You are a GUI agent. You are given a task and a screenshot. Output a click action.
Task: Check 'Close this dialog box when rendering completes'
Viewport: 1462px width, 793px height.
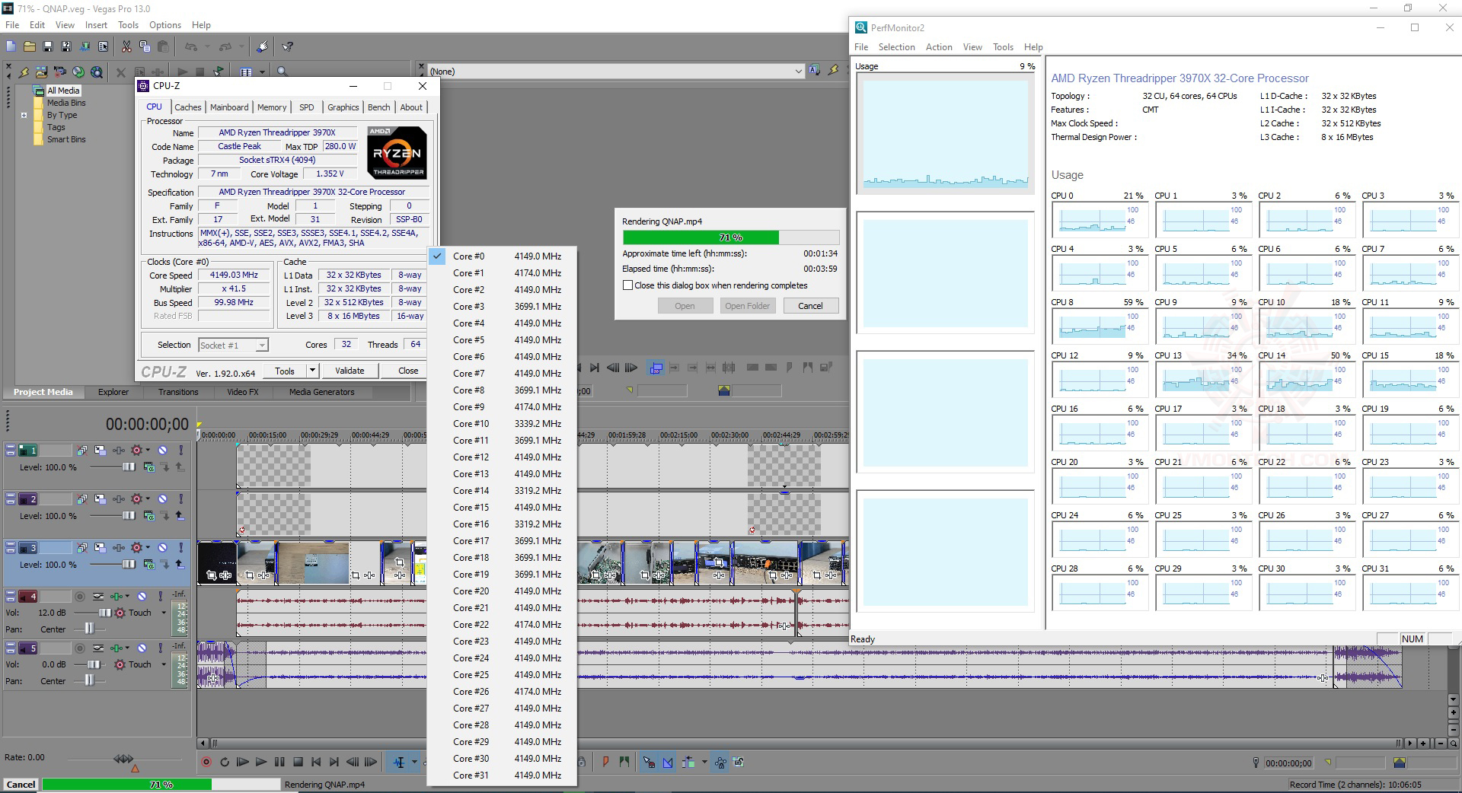(627, 285)
